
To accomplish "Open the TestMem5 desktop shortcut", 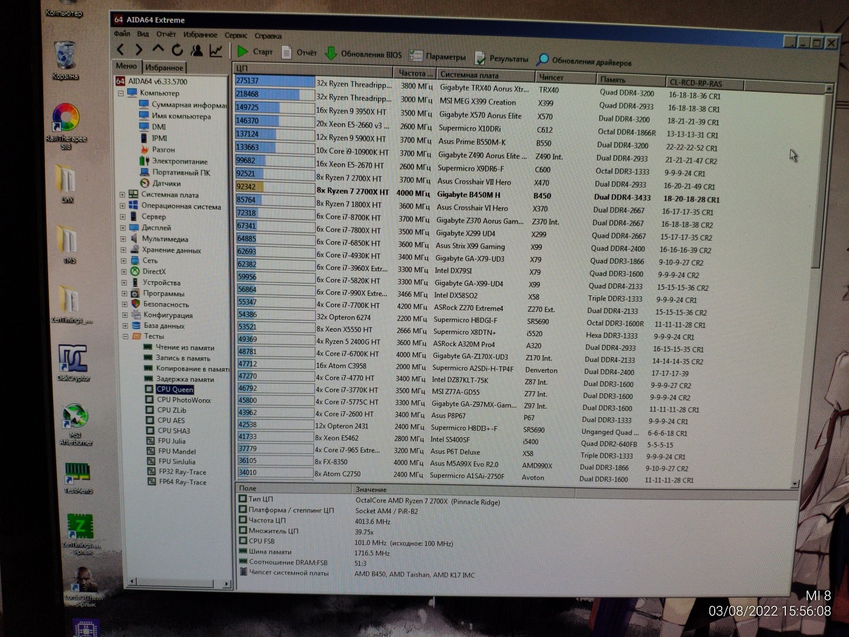I will [x=79, y=478].
